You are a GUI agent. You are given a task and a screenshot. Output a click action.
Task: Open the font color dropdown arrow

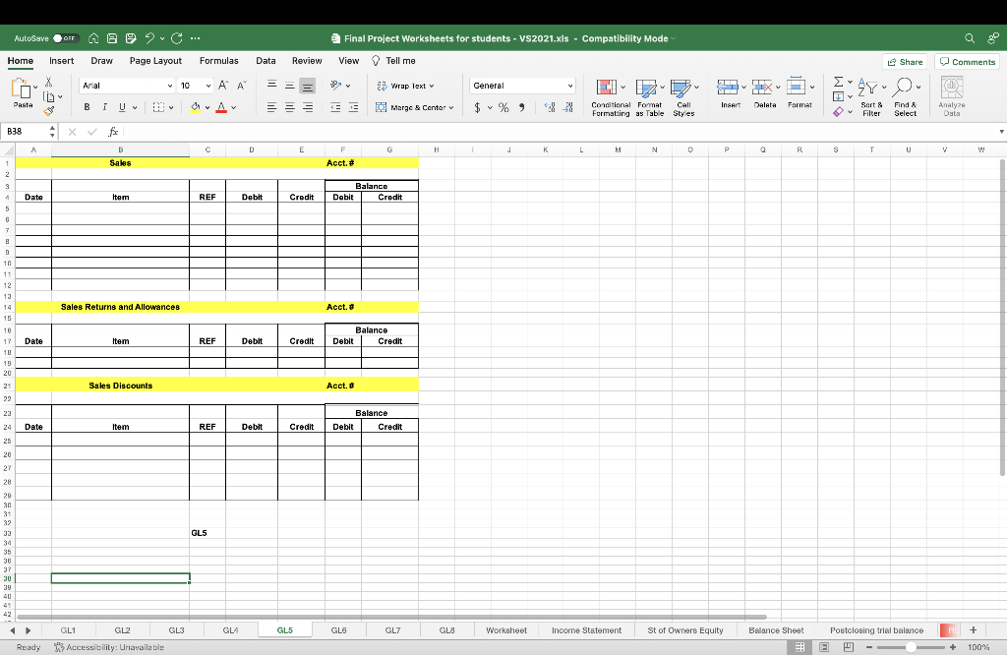pyautogui.click(x=234, y=107)
